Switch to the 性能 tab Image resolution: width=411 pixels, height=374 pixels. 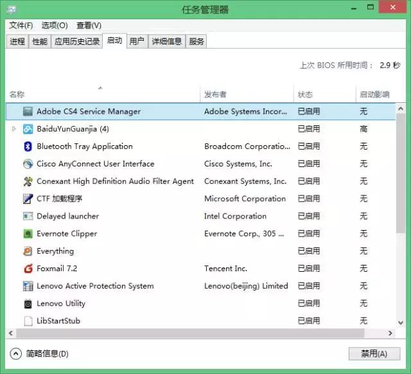(40, 41)
